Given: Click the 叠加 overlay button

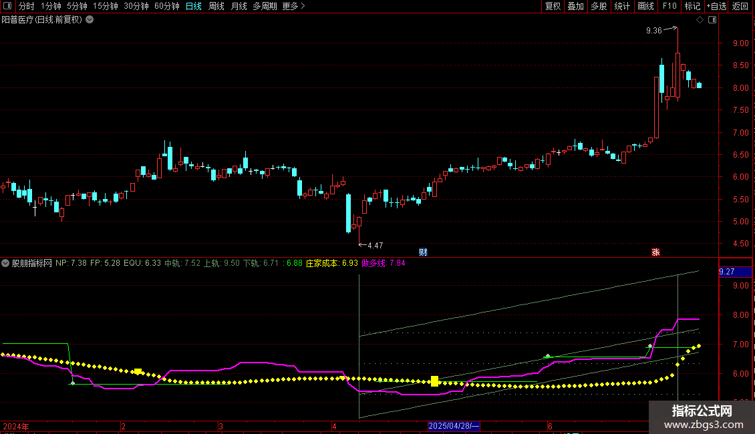Looking at the screenshot, I should tap(575, 6).
